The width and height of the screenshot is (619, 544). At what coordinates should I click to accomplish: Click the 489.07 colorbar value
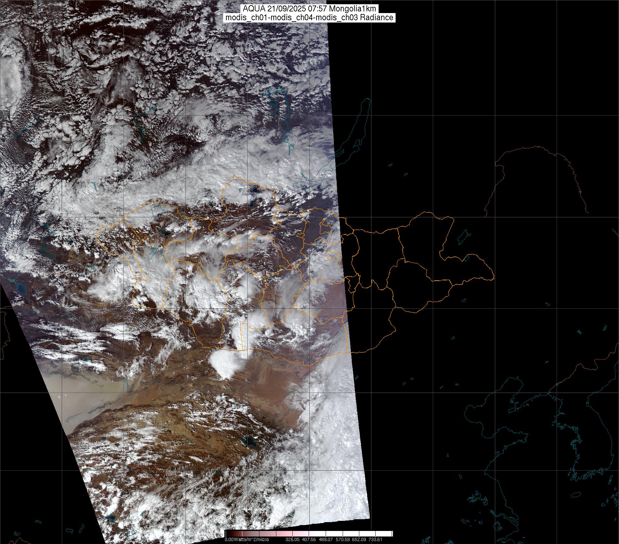326,539
